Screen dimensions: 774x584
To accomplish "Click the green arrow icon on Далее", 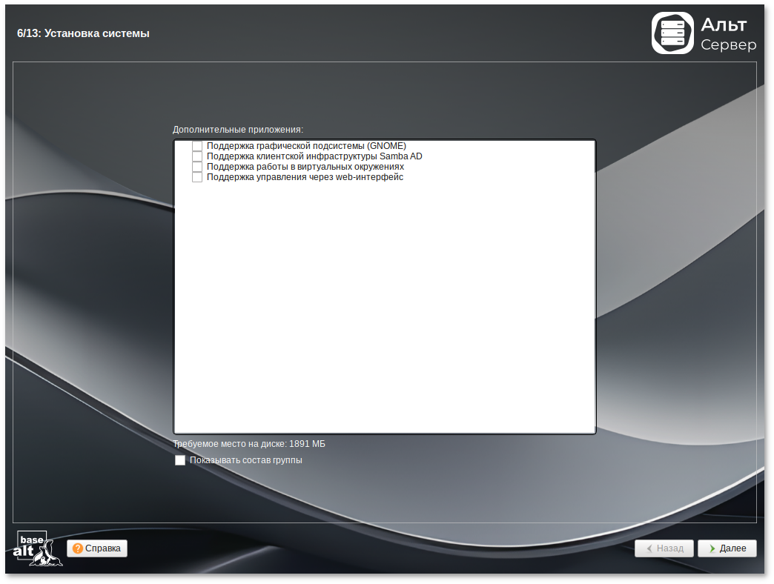I will 712,548.
